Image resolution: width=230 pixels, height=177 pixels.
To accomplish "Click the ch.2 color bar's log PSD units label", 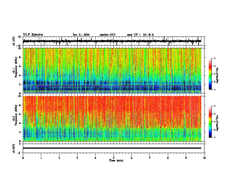I will coord(218,123).
